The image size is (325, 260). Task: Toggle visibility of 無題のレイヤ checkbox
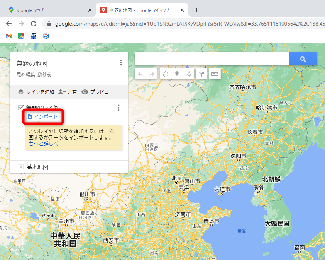click(20, 108)
